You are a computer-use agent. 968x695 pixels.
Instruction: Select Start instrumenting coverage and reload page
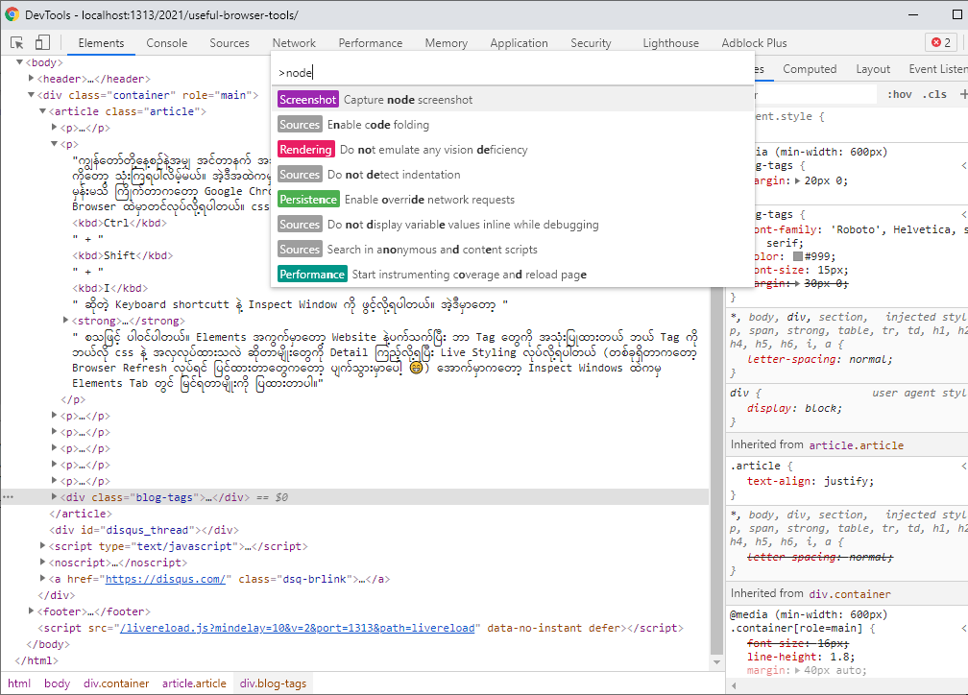point(513,275)
